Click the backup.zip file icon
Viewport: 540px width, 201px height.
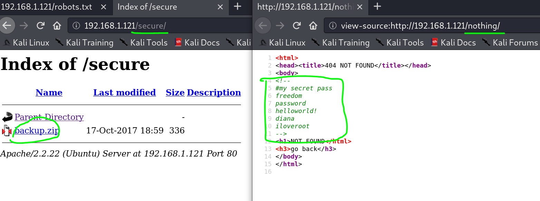(7, 131)
